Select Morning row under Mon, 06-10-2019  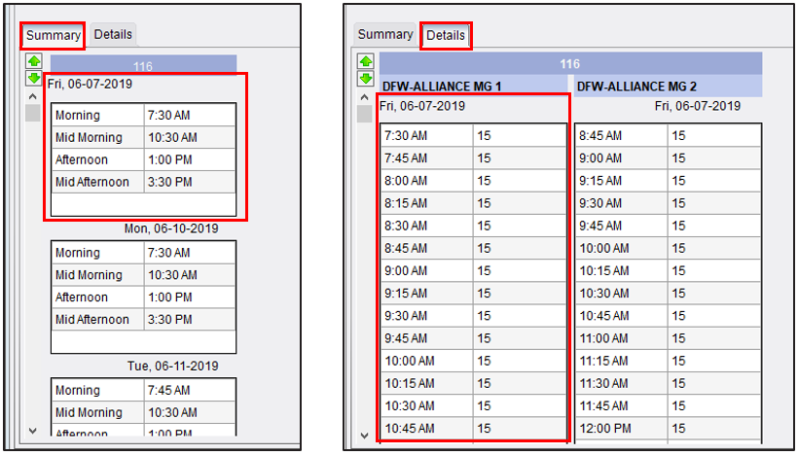tap(143, 253)
